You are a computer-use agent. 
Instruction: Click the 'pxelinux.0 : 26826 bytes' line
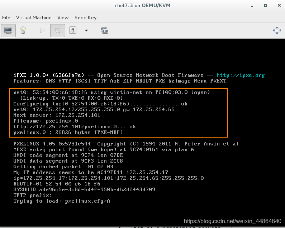click(68, 132)
